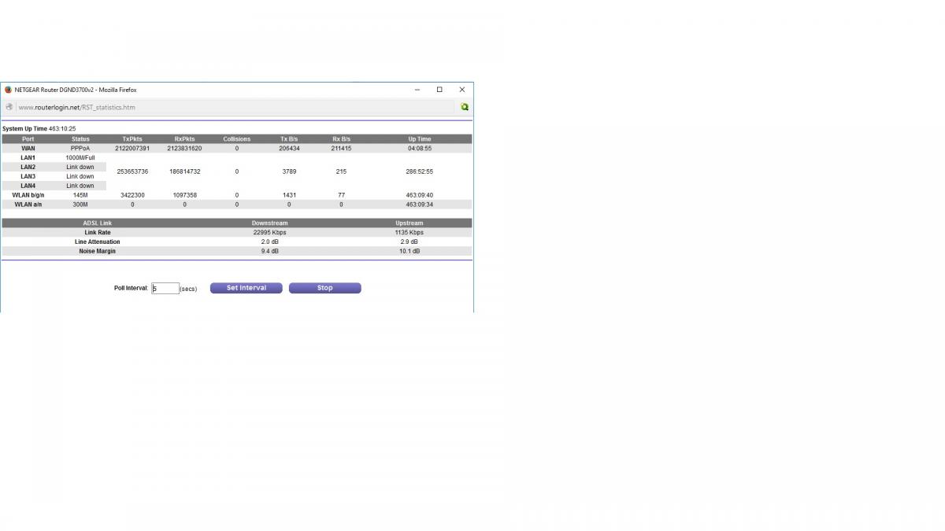Click the LAN2 Link down status

(x=80, y=167)
